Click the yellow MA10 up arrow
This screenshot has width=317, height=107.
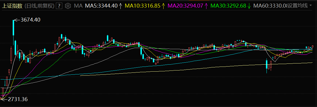click(164, 6)
